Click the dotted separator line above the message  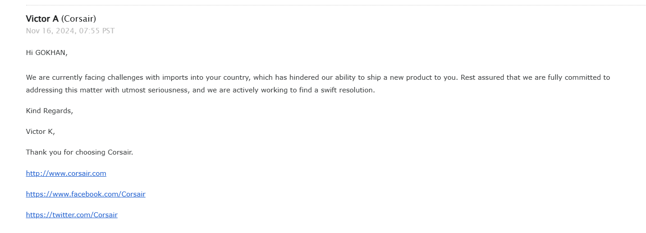click(x=336, y=5)
